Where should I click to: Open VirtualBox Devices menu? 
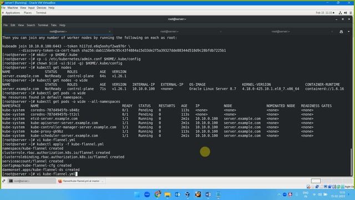[42, 8]
